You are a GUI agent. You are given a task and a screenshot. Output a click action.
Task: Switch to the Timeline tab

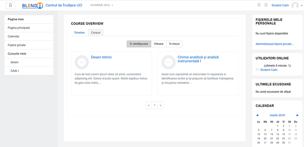79,33
